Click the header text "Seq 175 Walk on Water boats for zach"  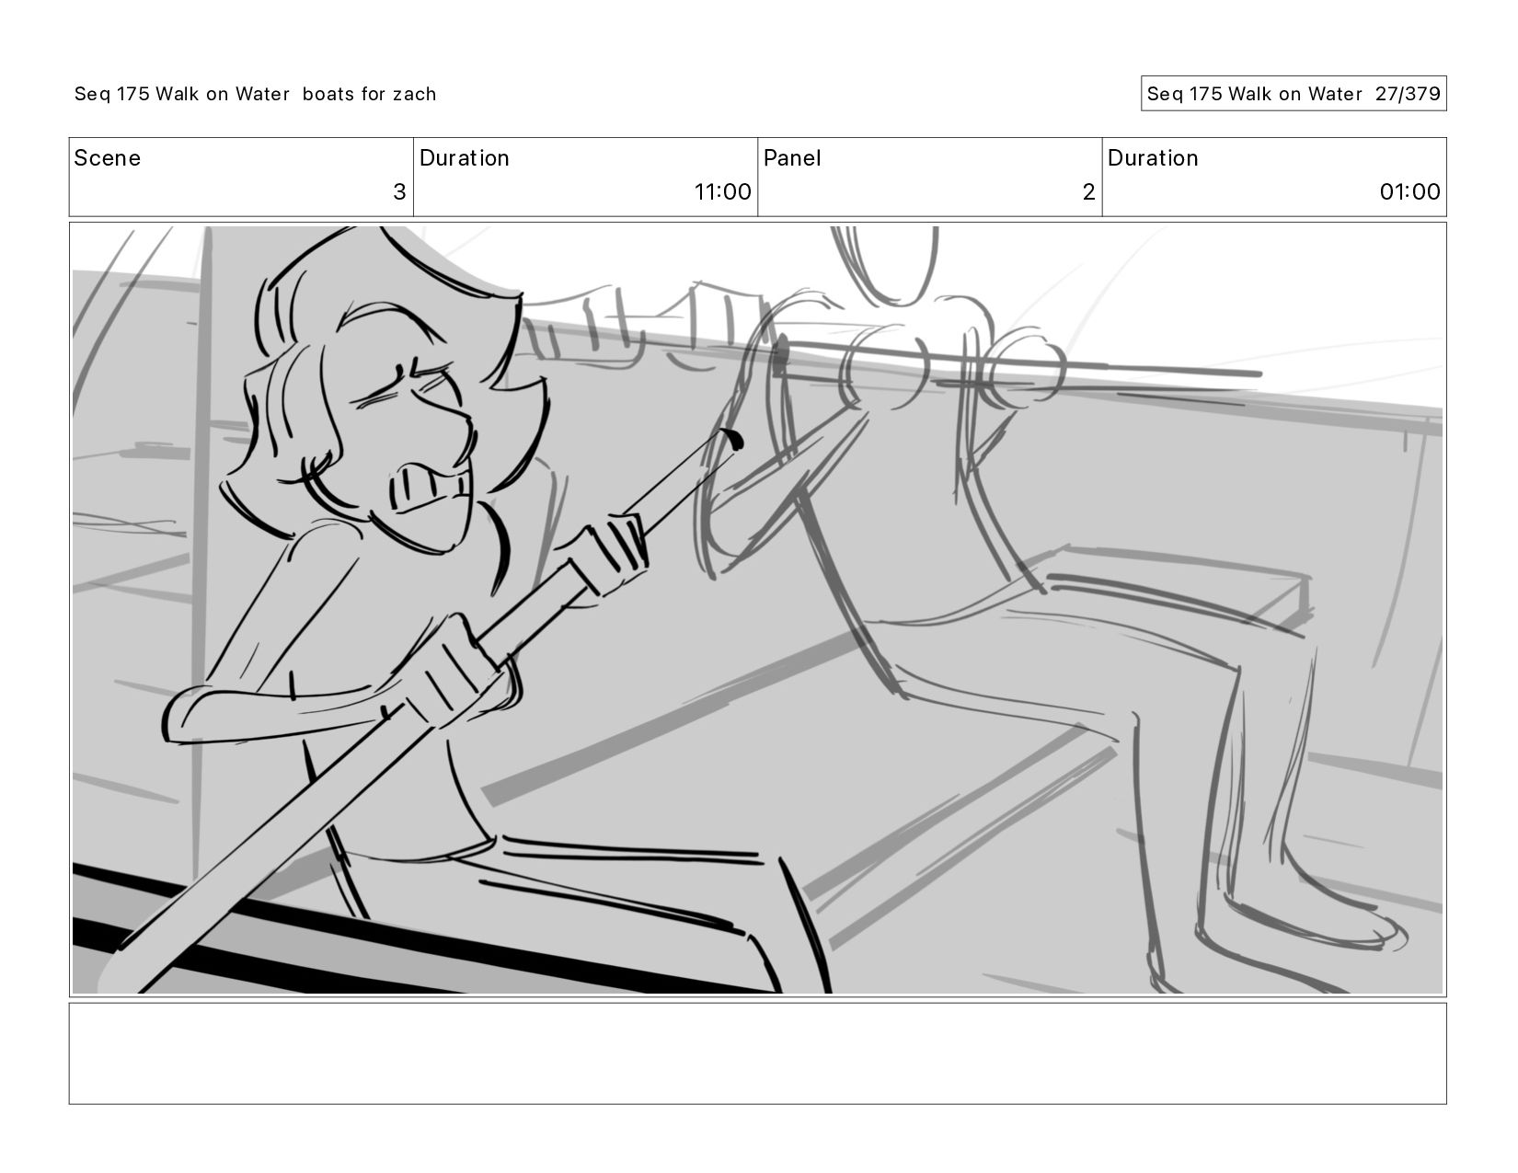coord(255,94)
